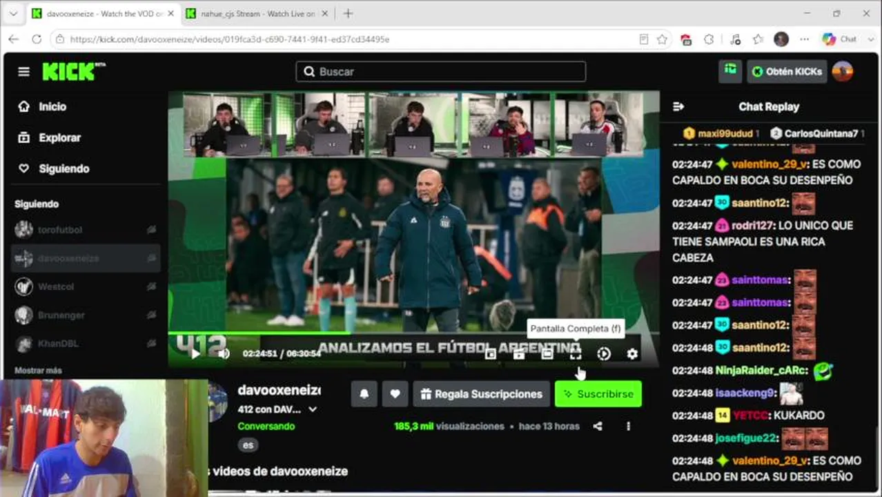The width and height of the screenshot is (882, 497).
Task: Share the video with the share icon
Action: (598, 427)
